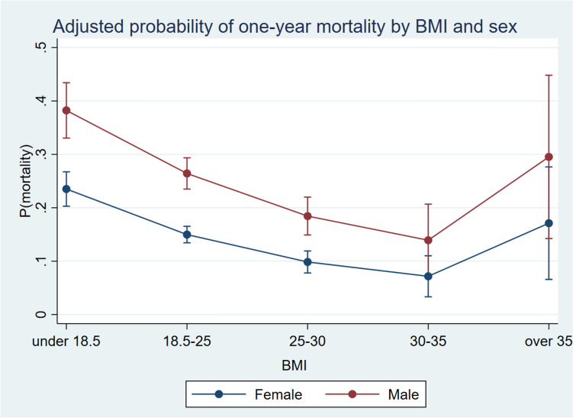Click the Female data point at over 35

click(548, 223)
